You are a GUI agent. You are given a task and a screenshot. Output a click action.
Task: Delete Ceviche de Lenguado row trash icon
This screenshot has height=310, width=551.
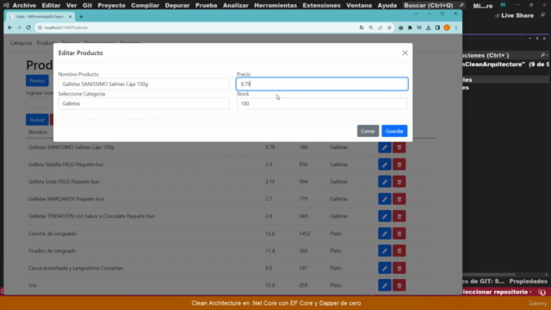click(x=399, y=233)
